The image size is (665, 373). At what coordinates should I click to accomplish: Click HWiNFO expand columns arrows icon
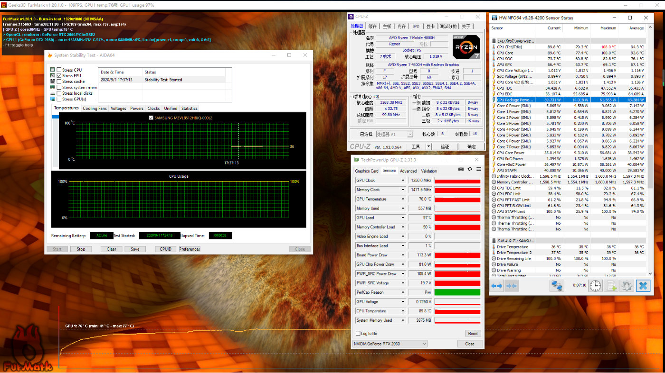click(x=496, y=286)
